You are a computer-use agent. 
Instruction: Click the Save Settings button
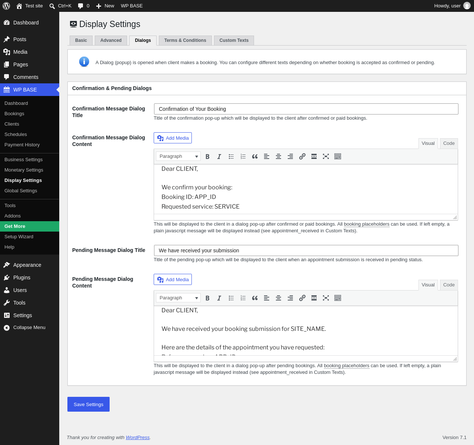[x=89, y=404]
